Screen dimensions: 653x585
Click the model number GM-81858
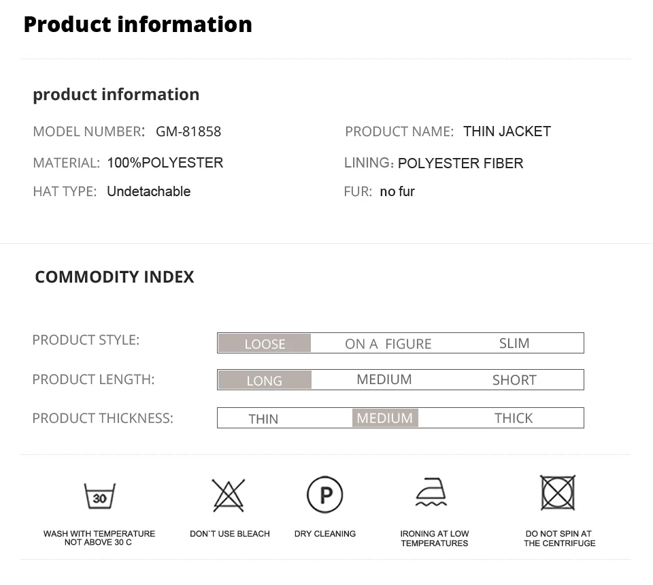tap(188, 131)
